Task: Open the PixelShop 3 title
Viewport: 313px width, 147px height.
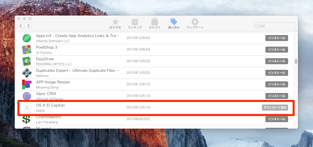Action: [46, 47]
